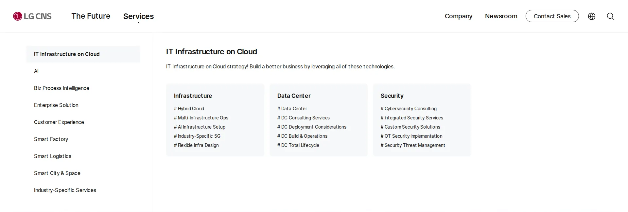Click the AI Infrastructure Setup tag
The image size is (628, 212).
[200, 127]
